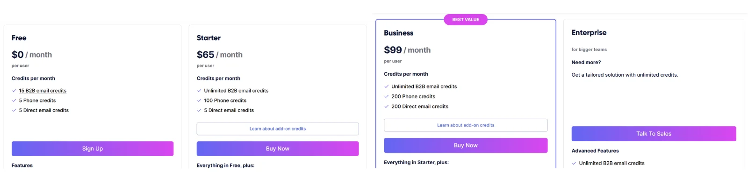Click checkmark beside Starter's Unlimited B2B email credits
Viewport: 748px width, 187px height.
(x=199, y=91)
